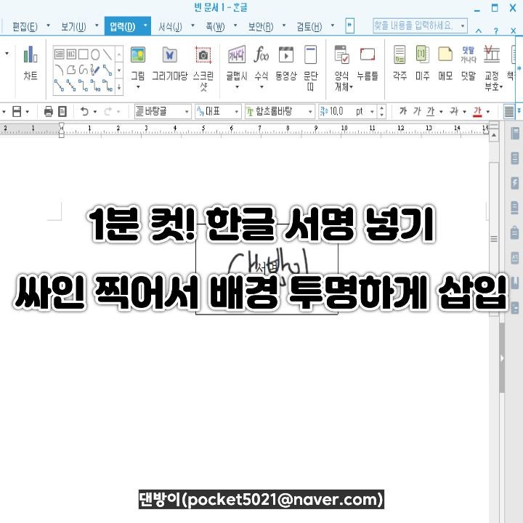This screenshot has width=523, height=523.
Task: Click the 그림 picture insert icon
Action: pyautogui.click(x=138, y=55)
